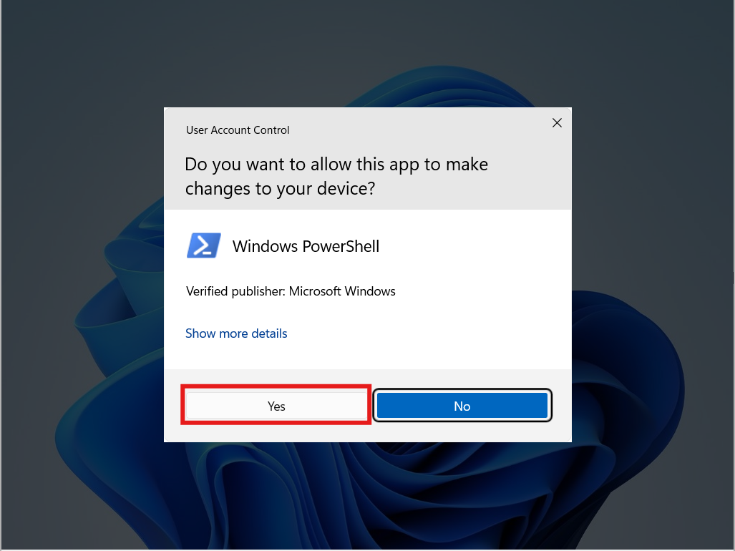Click the "User Account Control" title text
Screen dimensions: 735x551
tap(238, 130)
